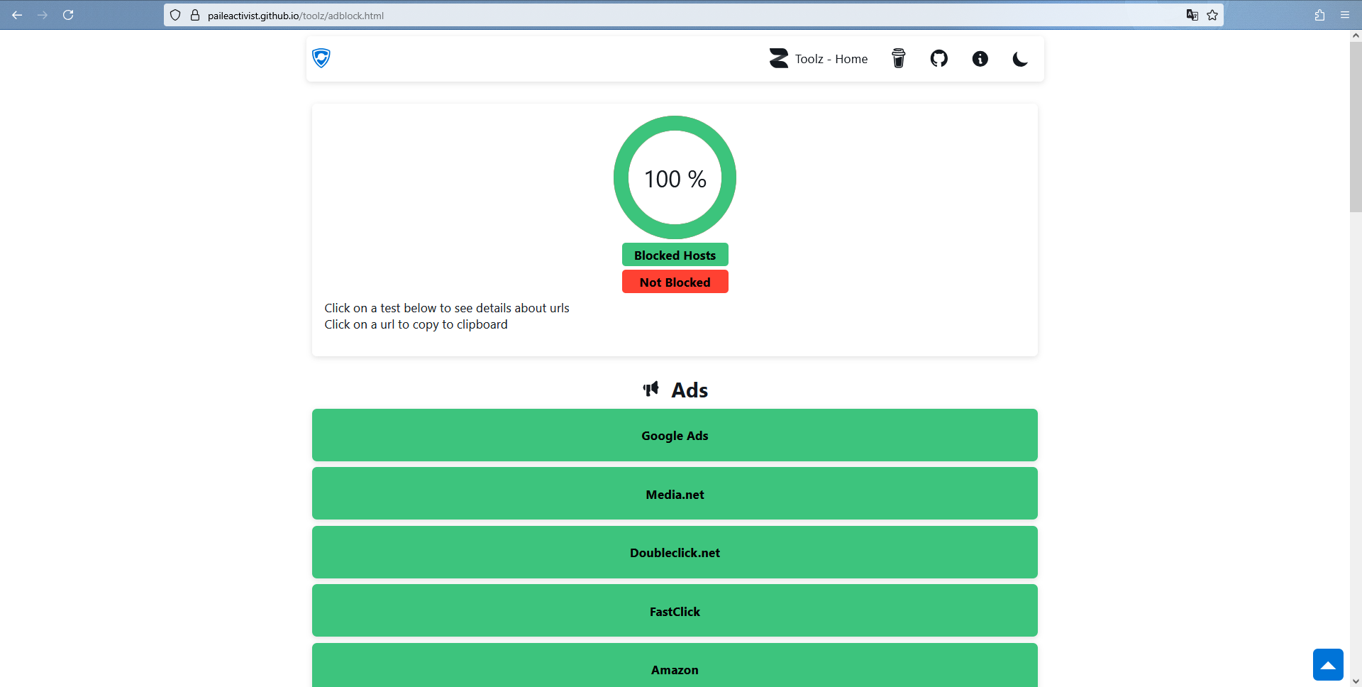
Task: Click the text "Click on a test below to see details about urls"
Action: coord(447,308)
